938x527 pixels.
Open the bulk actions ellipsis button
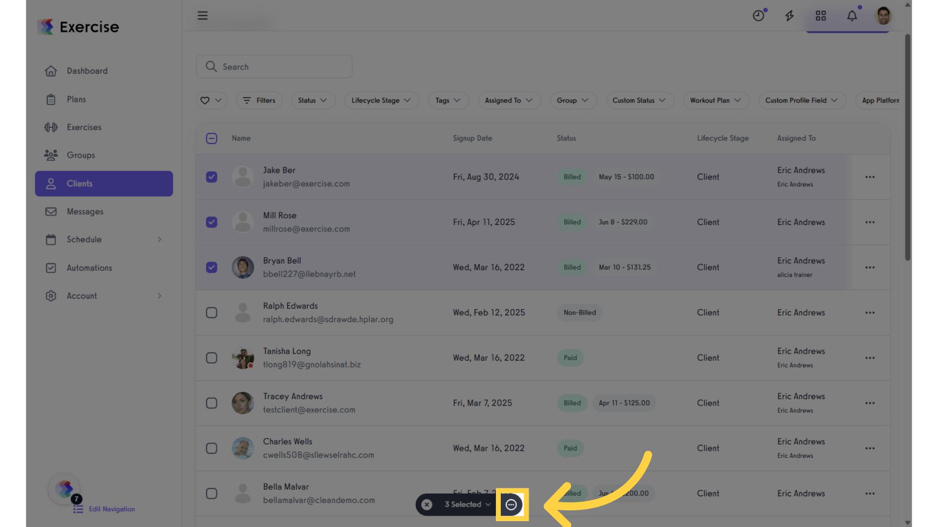511,505
